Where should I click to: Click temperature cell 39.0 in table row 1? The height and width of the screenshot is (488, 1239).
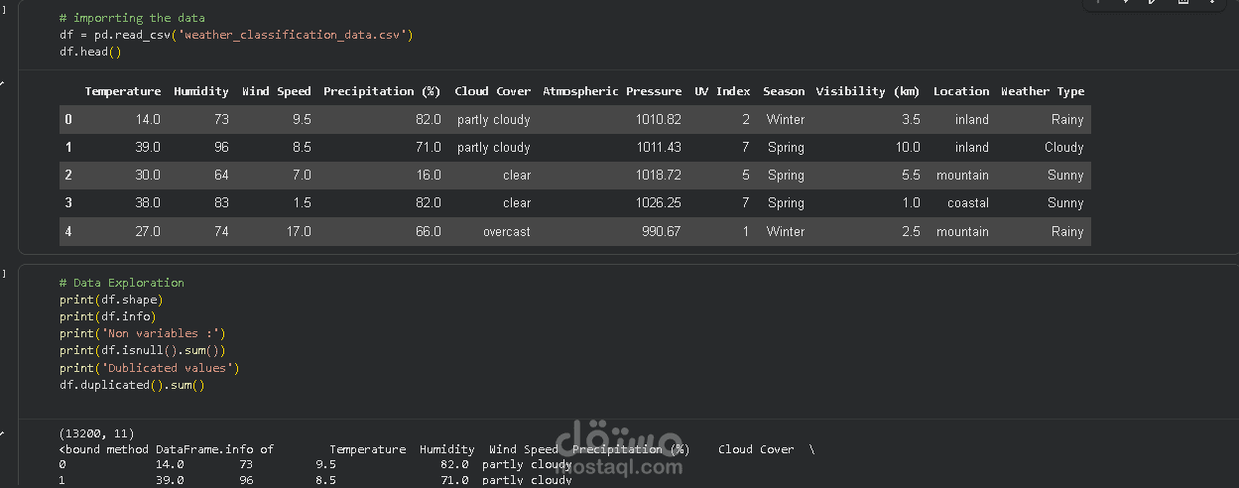click(148, 147)
